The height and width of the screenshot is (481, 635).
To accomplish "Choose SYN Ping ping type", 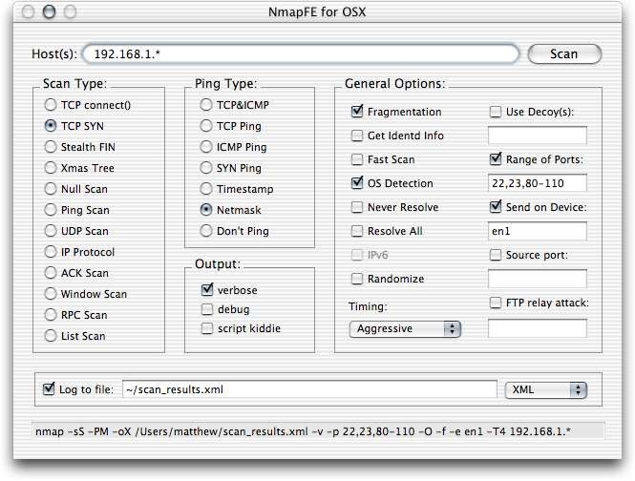I will pyautogui.click(x=206, y=168).
